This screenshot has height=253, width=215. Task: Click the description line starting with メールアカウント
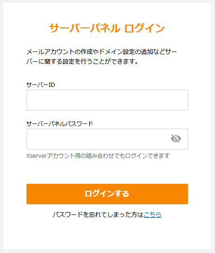click(x=102, y=52)
